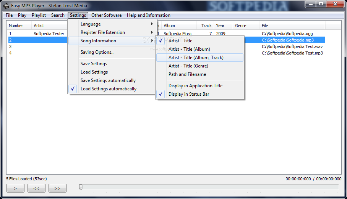Sort by the Track column header
Image resolution: width=347 pixels, height=199 pixels.
point(205,26)
